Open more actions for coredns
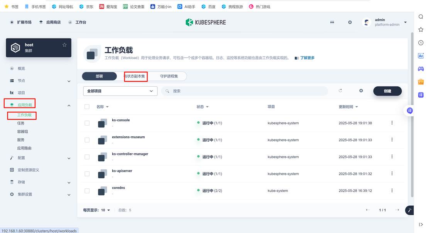Viewport: 428px width, 233px height. [x=392, y=191]
